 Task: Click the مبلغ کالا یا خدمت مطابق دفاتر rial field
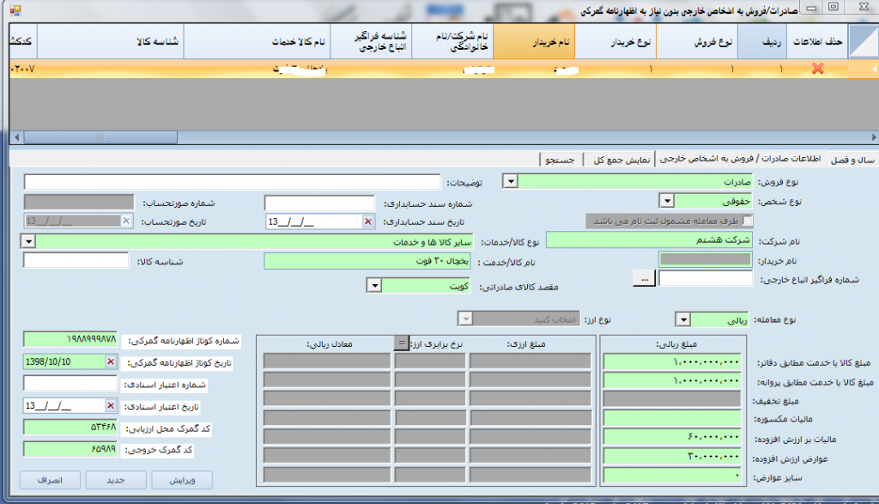click(672, 362)
